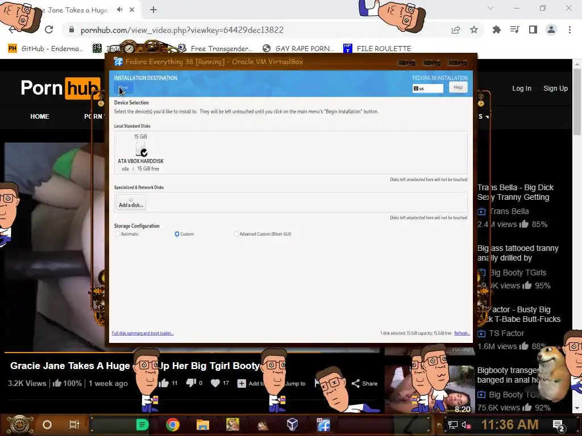582x436 pixels.
Task: Click the muted volume icon in tray
Action: [x=466, y=425]
